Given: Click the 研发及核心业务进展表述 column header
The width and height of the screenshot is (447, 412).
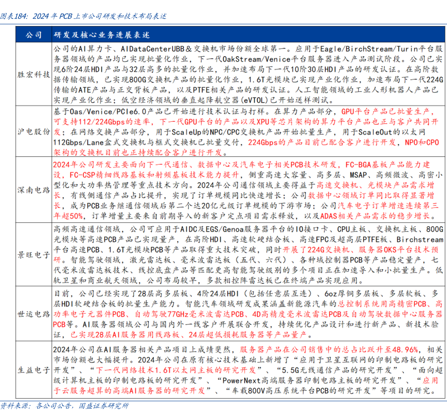Looking at the screenshot, I should [102, 34].
